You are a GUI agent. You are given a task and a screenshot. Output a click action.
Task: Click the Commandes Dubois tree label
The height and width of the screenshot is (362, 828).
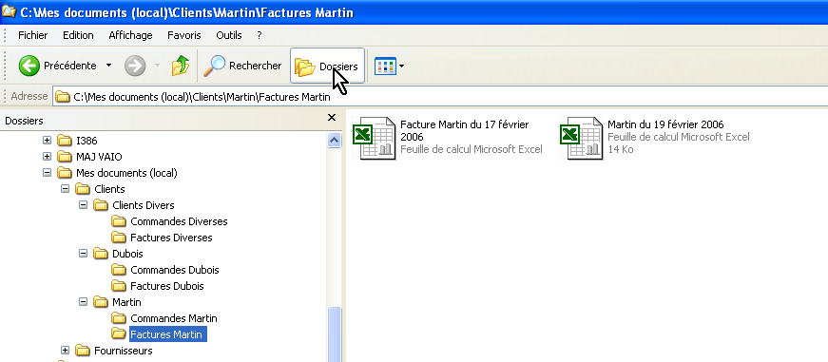pos(174,270)
